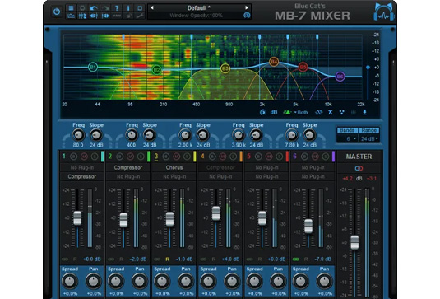Click band 1 volume fader handle
440x299 pixels.
point(77,218)
